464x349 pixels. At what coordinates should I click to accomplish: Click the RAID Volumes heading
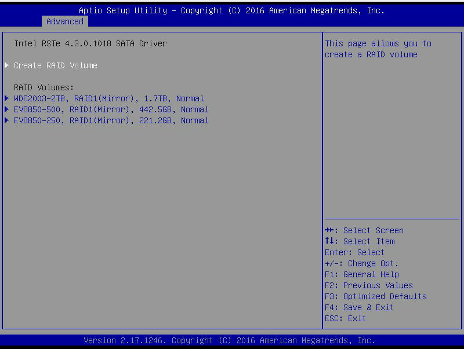[x=44, y=88]
